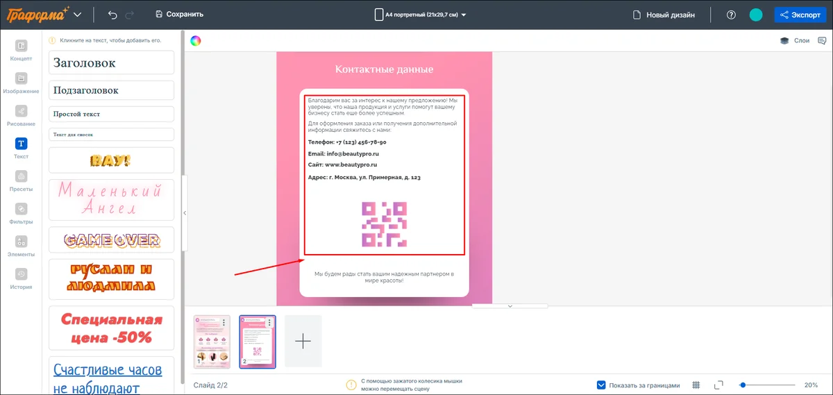The width and height of the screenshot is (833, 395).
Task: Click the Слайд 2/2 indicator
Action: point(210,385)
